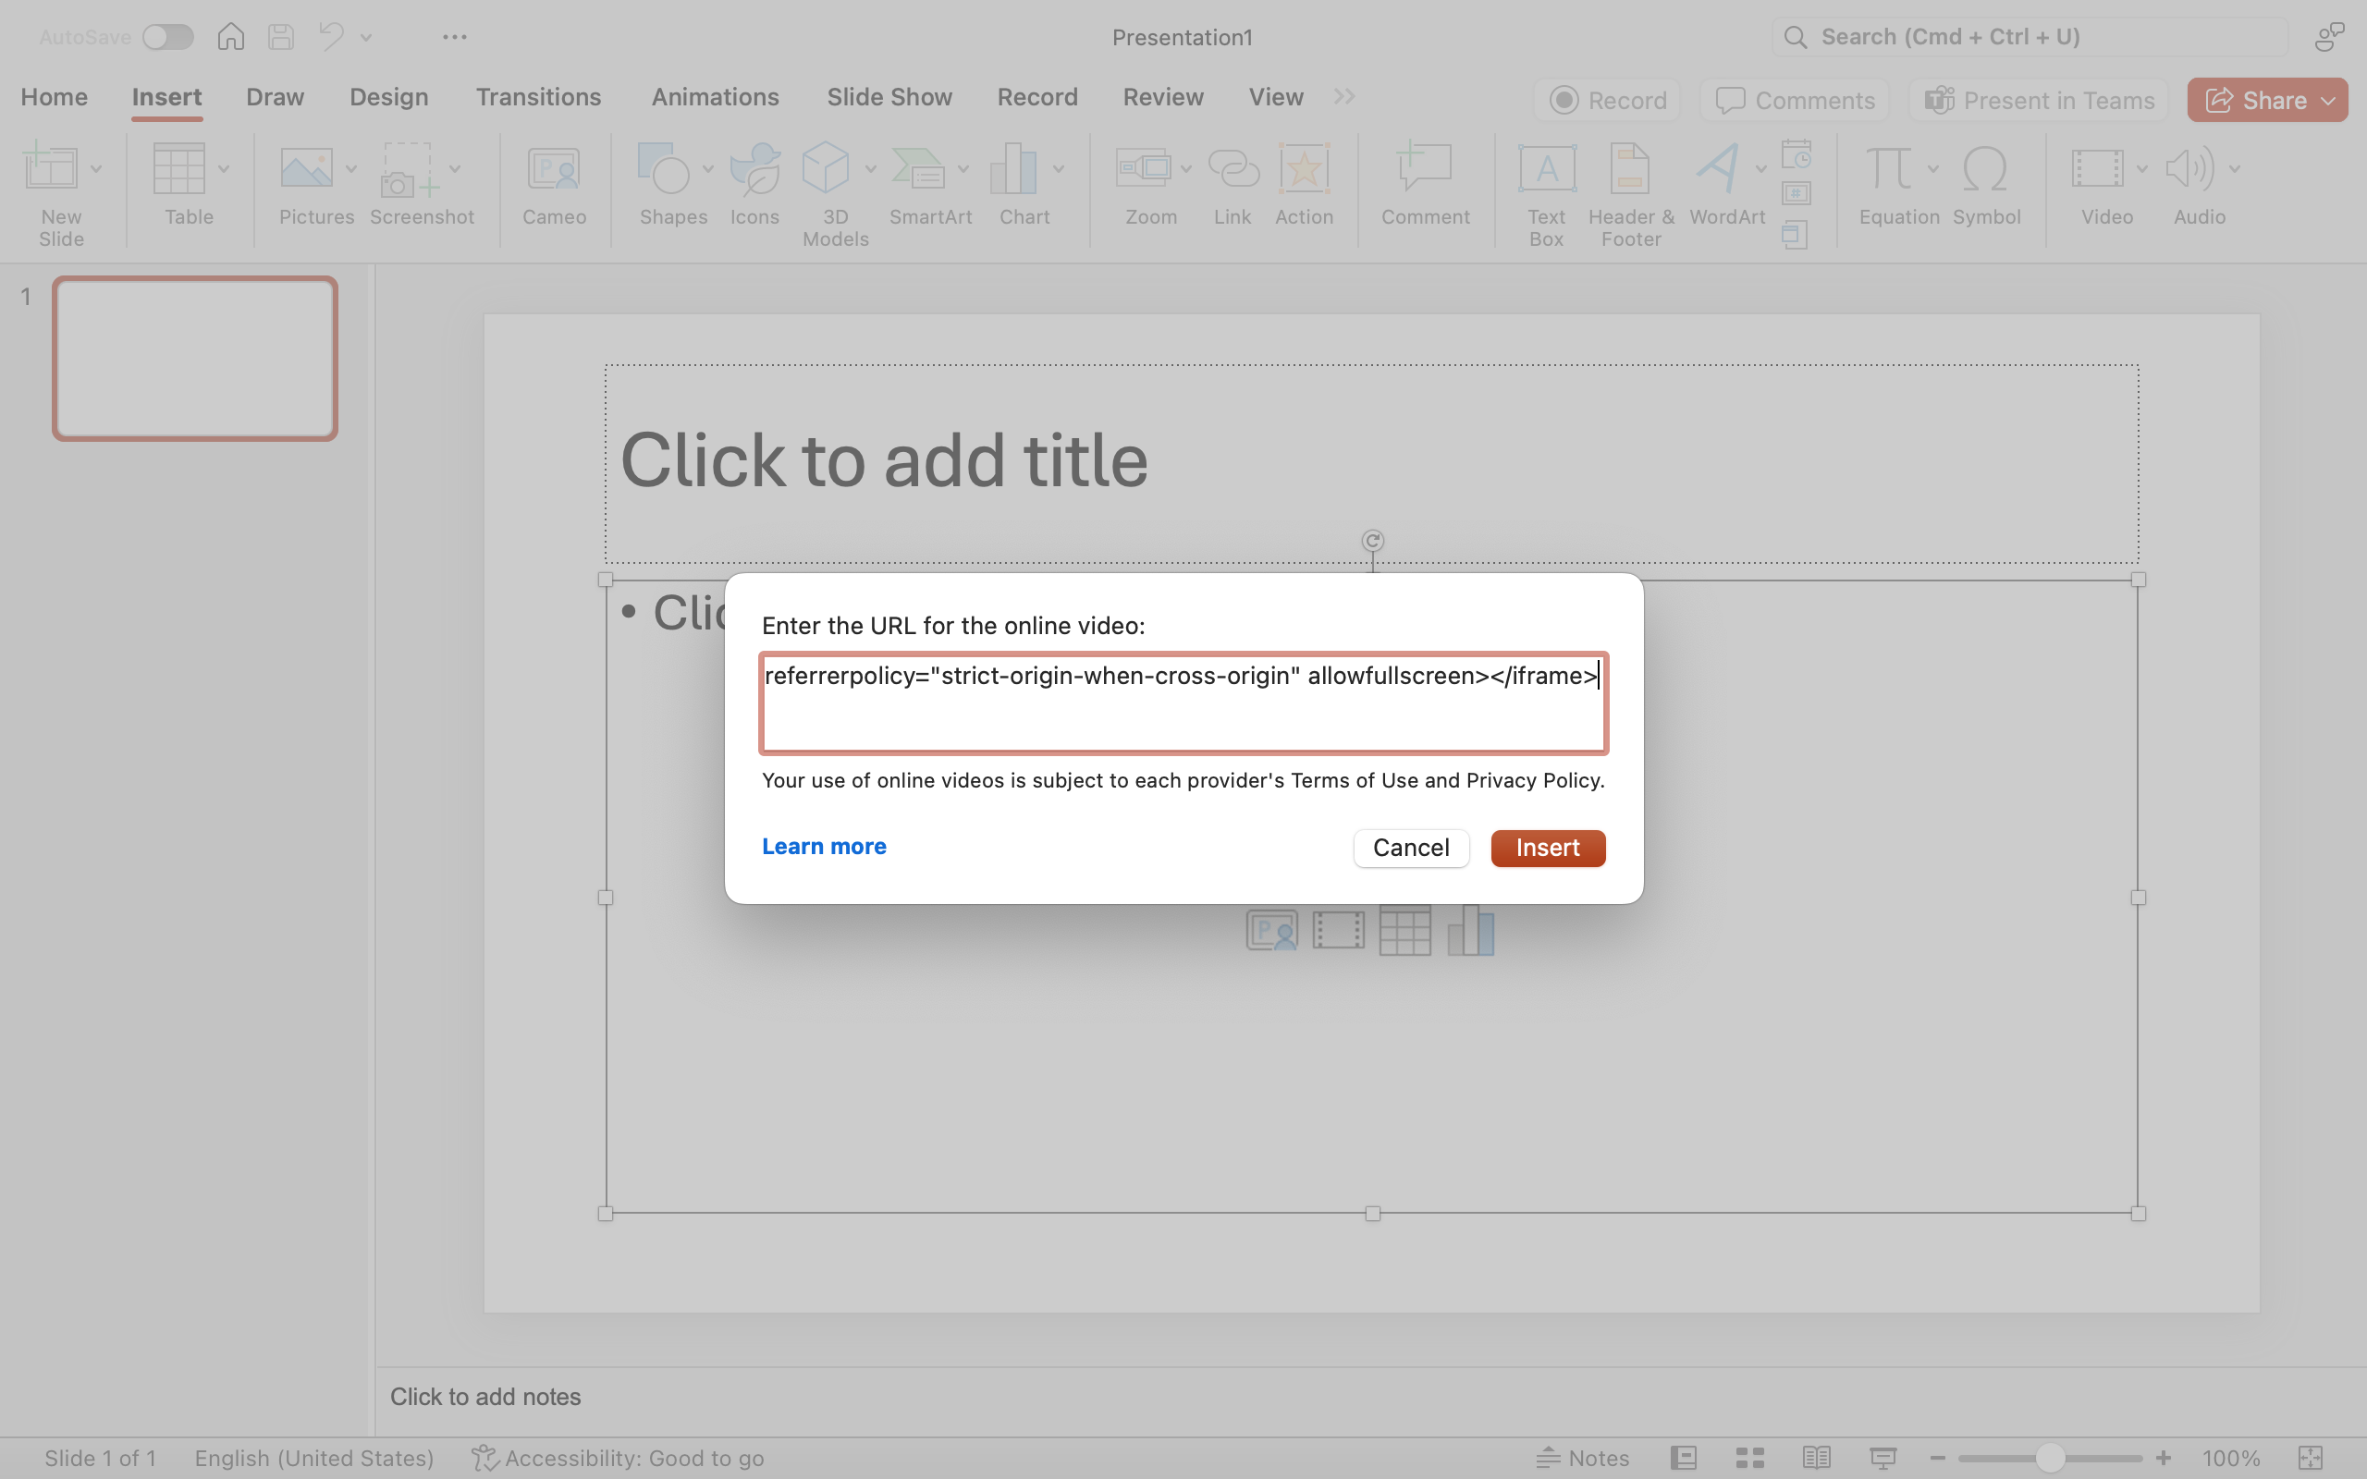Open the Learn more link
2367x1479 pixels.
coord(824,846)
